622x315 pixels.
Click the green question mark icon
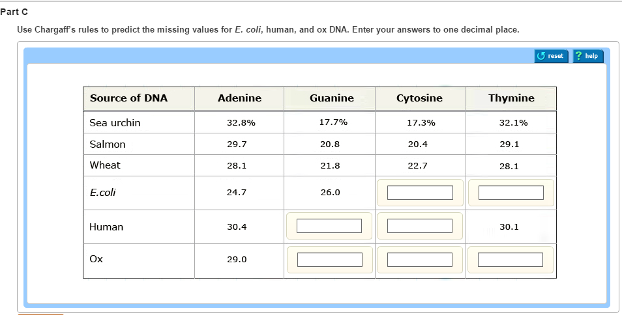[579, 56]
